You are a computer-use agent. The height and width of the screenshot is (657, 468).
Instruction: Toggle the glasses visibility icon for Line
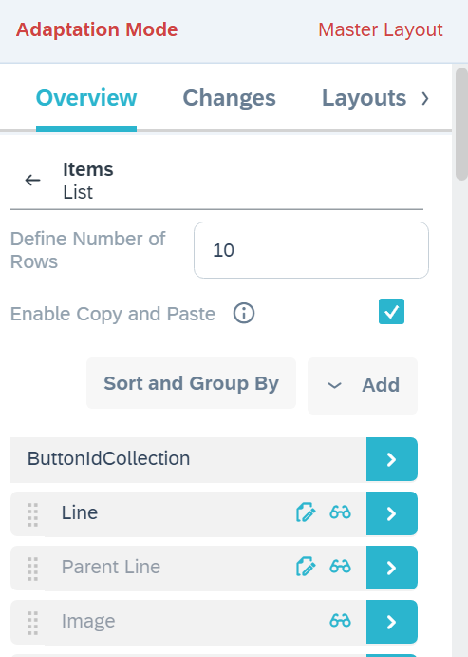340,512
